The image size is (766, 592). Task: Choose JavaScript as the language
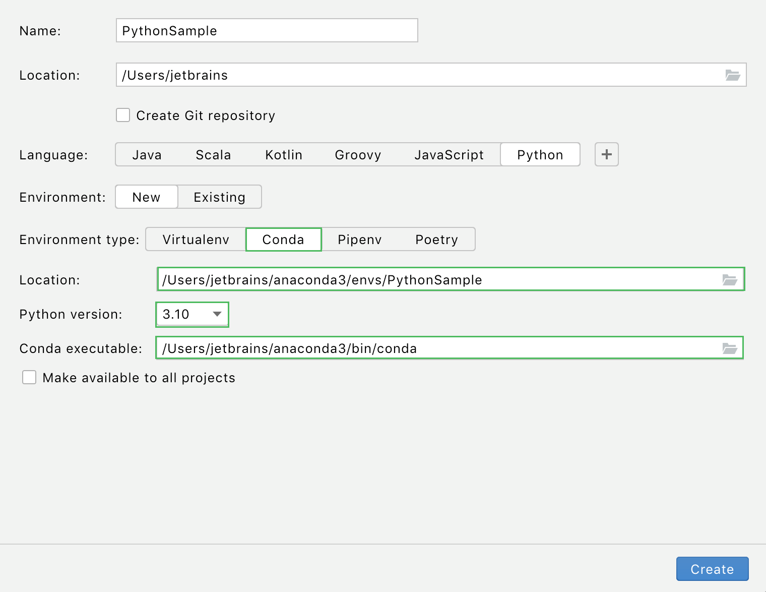point(449,154)
